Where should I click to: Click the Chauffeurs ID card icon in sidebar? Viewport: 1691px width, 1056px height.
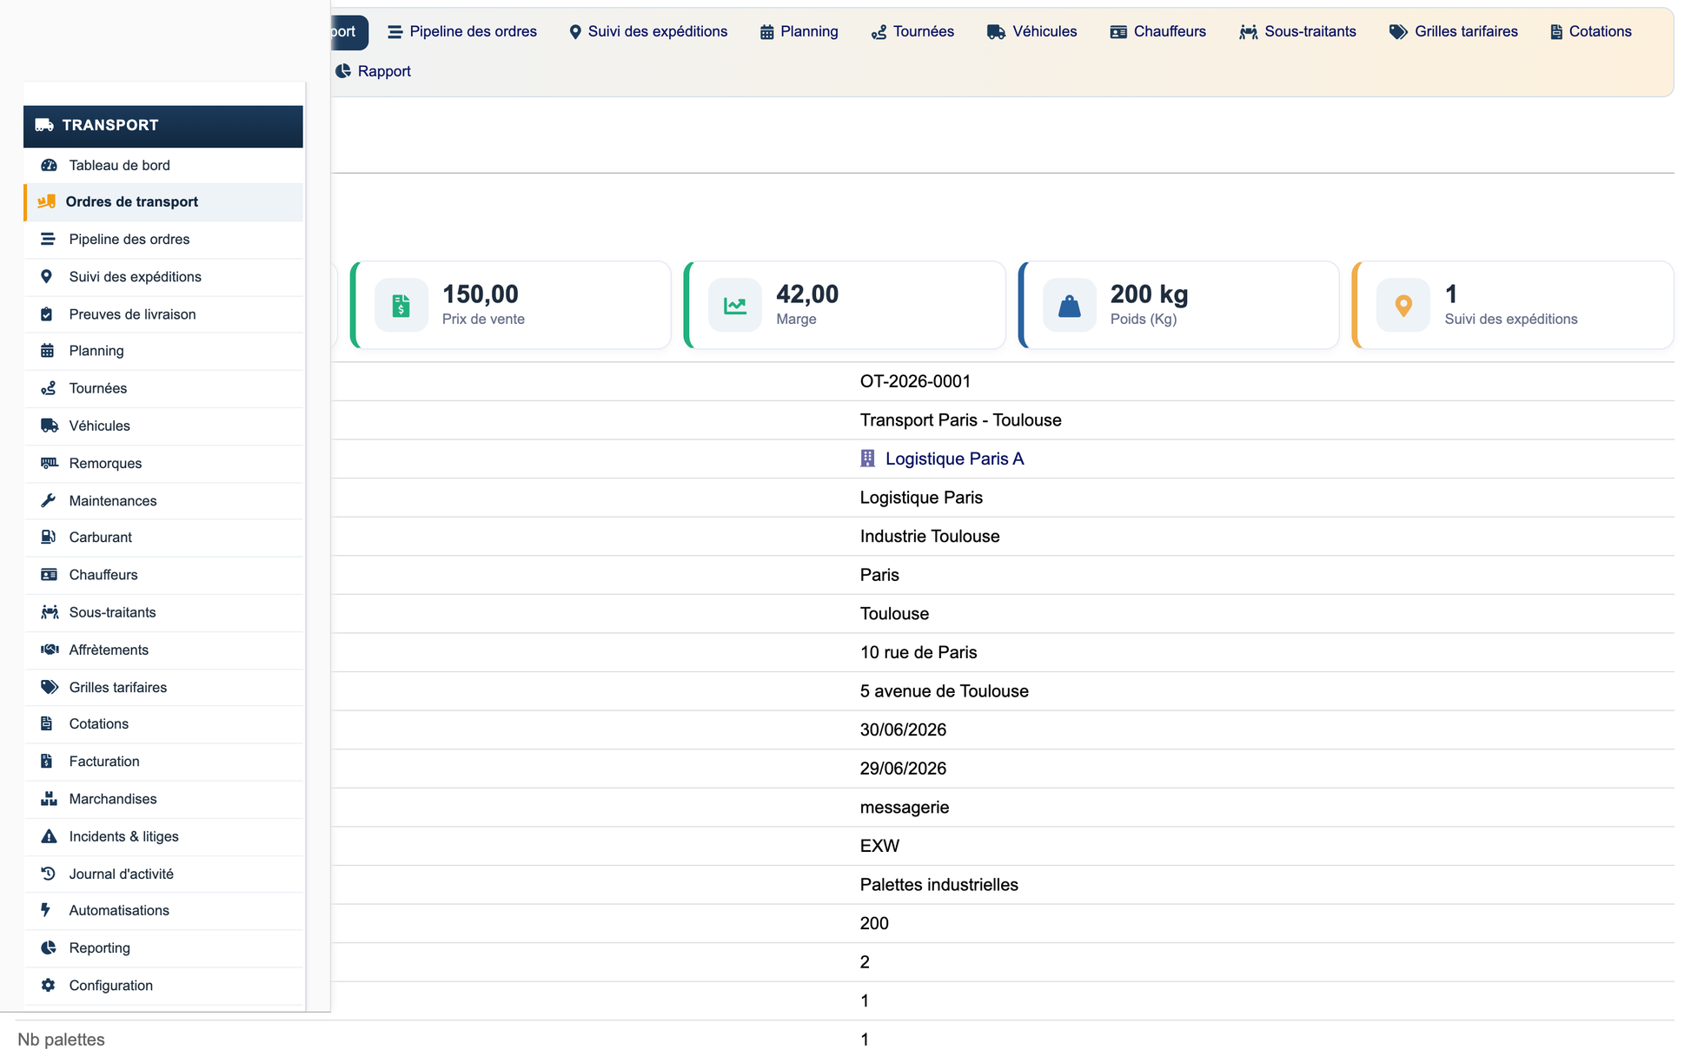pyautogui.click(x=49, y=575)
